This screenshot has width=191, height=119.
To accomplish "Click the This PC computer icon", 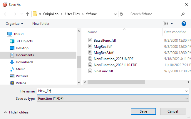I will click(x=10, y=34).
